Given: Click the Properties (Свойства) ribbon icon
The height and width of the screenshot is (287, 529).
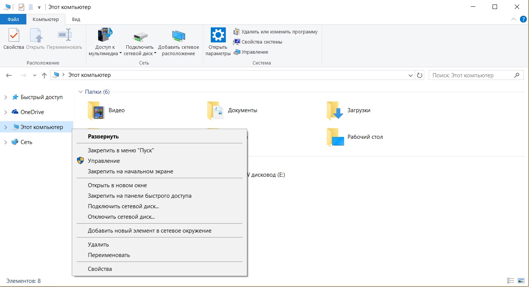Looking at the screenshot, I should click(x=14, y=36).
